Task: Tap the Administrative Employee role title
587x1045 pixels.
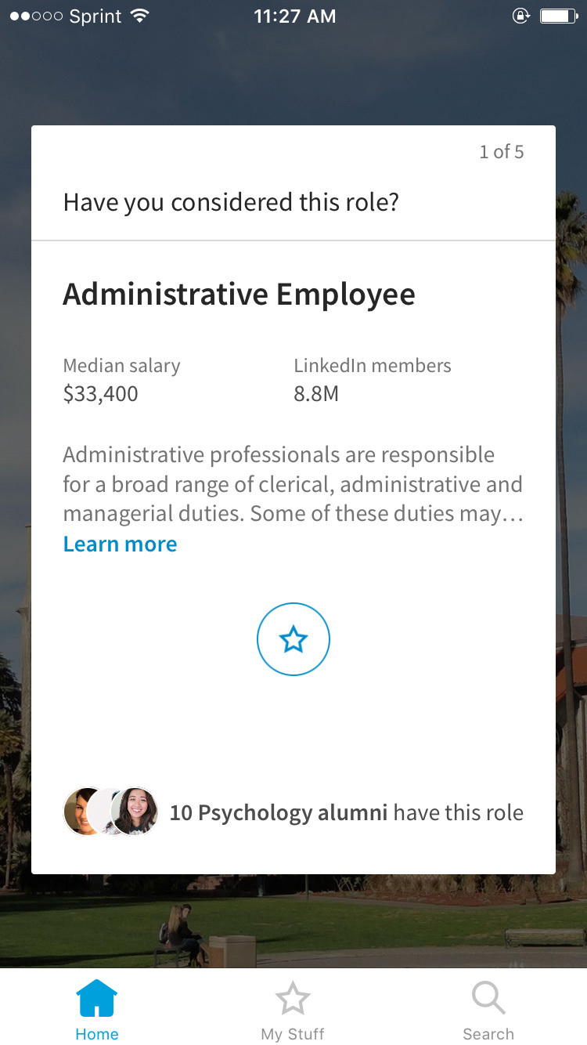Action: tap(239, 295)
